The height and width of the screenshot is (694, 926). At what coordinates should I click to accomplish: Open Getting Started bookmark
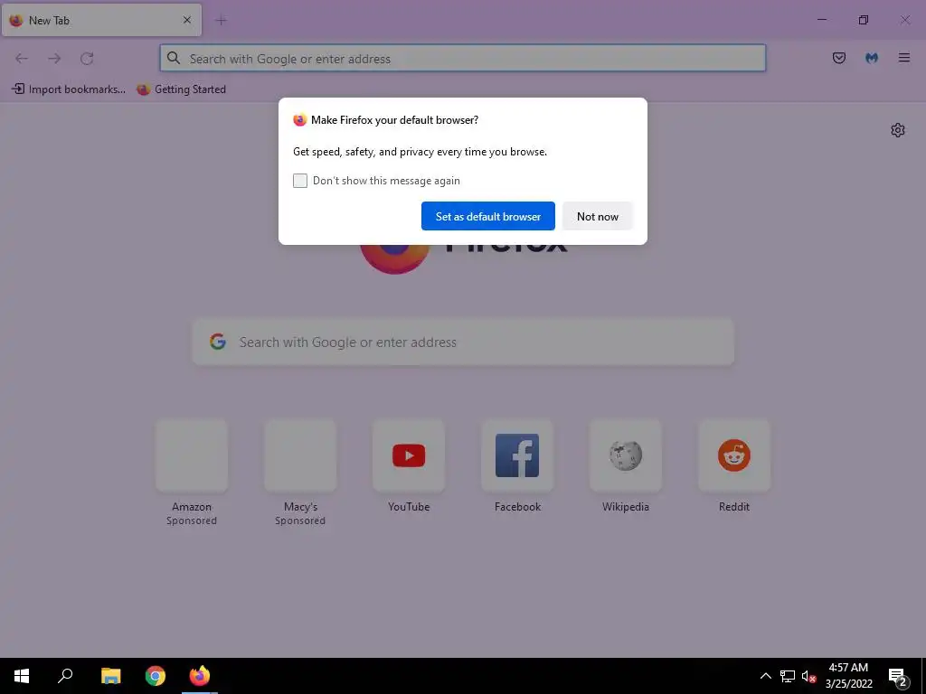pyautogui.click(x=181, y=89)
